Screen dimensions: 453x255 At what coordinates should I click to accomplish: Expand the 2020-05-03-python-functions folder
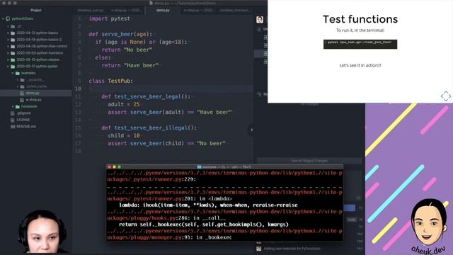pyautogui.click(x=8, y=53)
